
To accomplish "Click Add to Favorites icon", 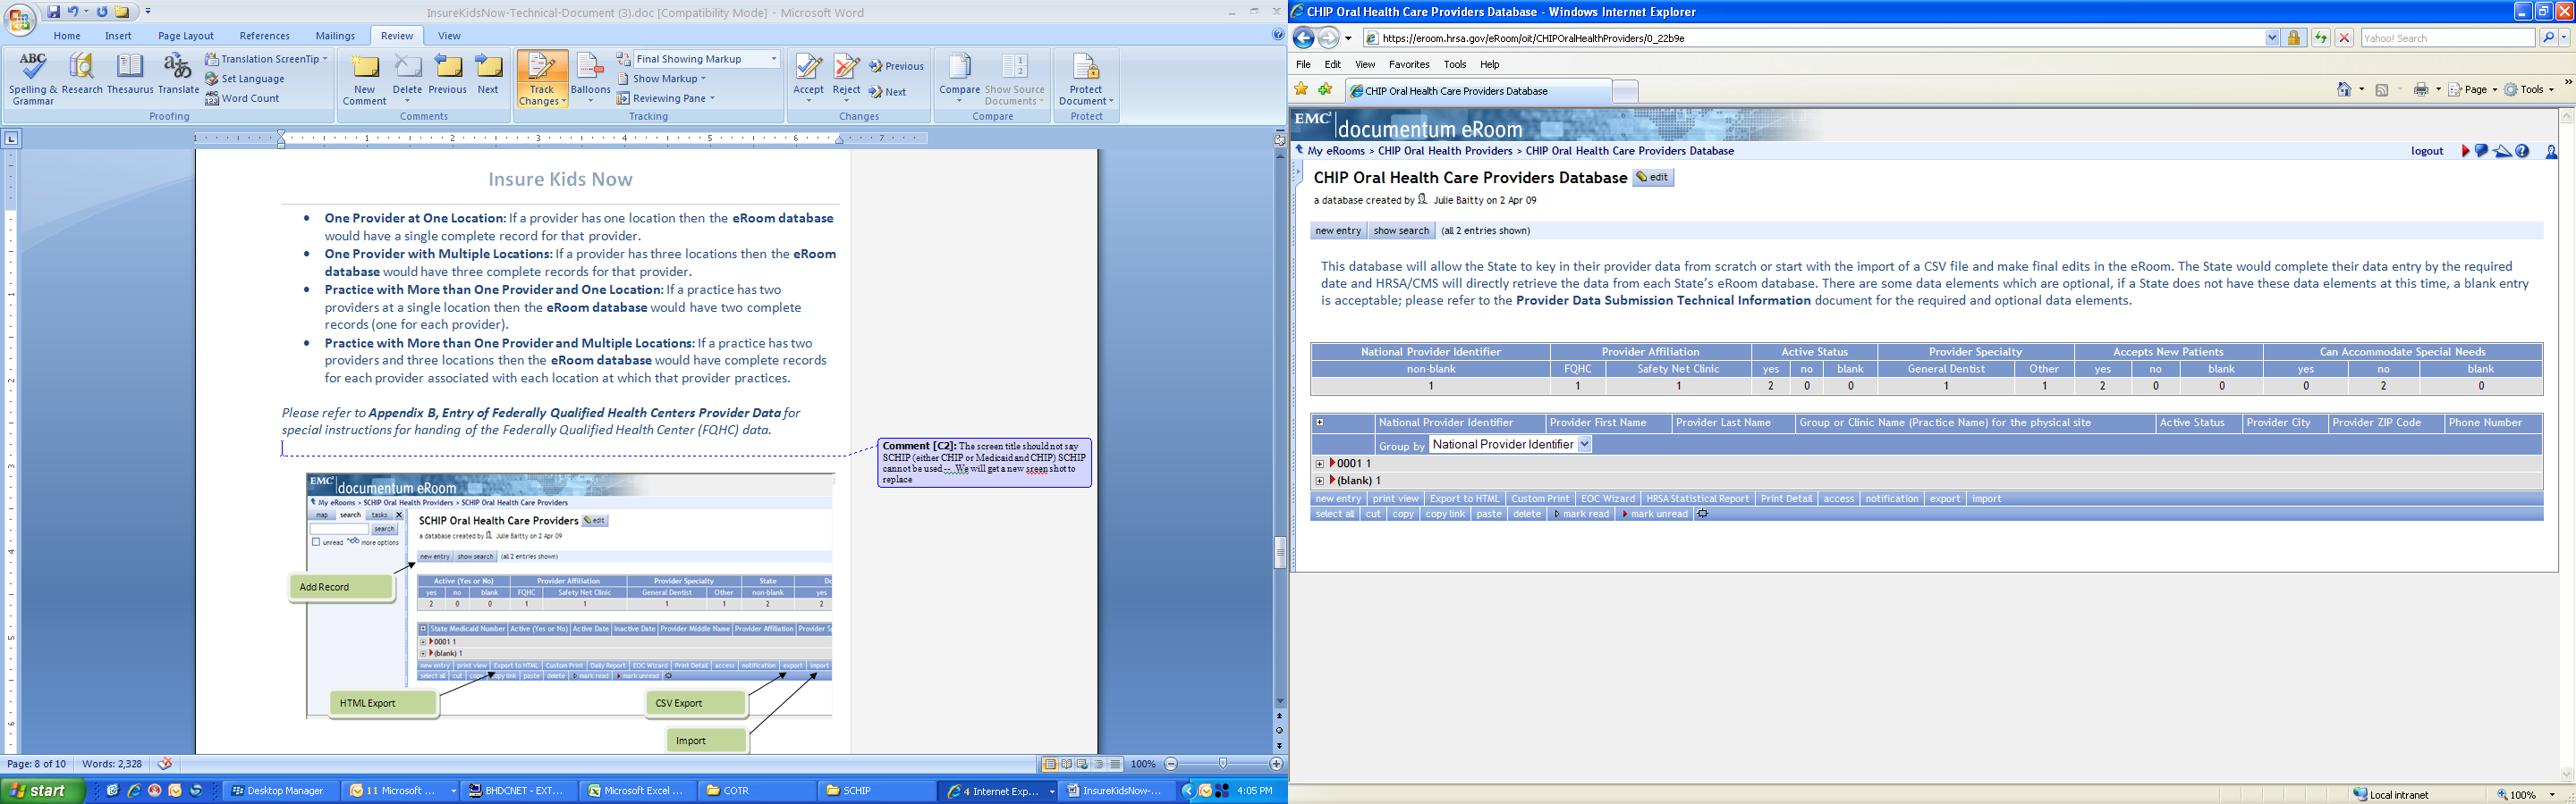I will [x=1326, y=90].
